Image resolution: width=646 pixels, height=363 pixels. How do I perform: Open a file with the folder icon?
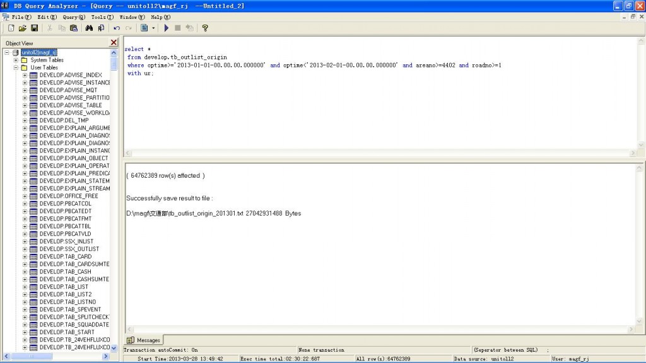[23, 28]
